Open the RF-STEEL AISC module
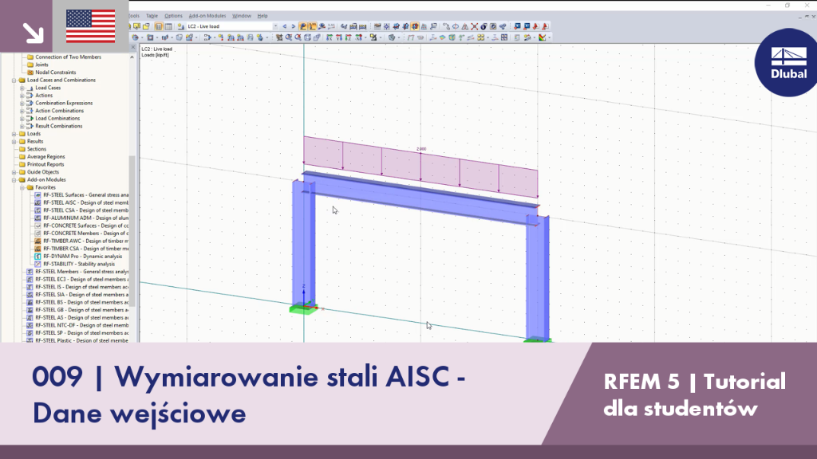The image size is (817, 459). coord(85,202)
